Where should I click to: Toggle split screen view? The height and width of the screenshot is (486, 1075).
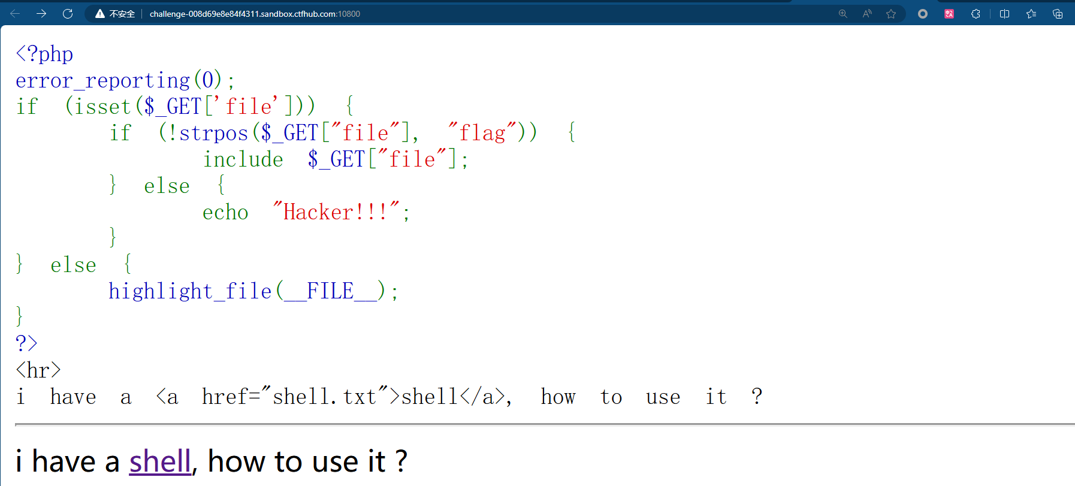pyautogui.click(x=1005, y=14)
